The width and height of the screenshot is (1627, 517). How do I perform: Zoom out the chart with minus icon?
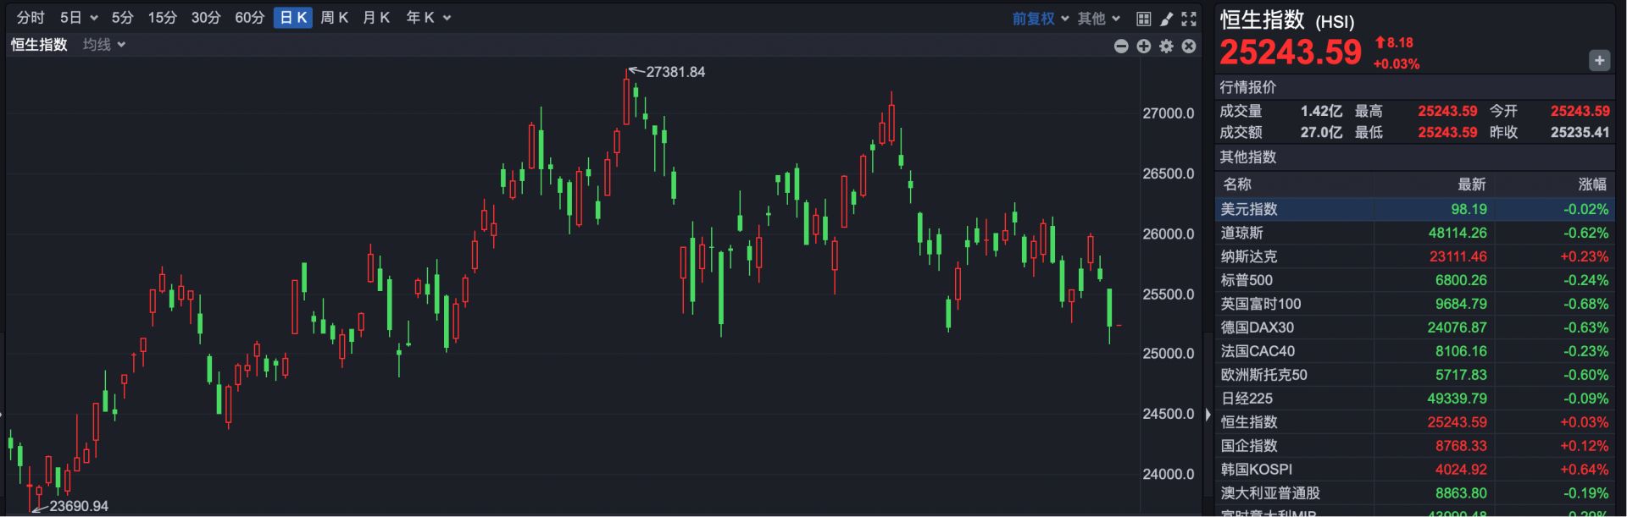pos(1121,47)
